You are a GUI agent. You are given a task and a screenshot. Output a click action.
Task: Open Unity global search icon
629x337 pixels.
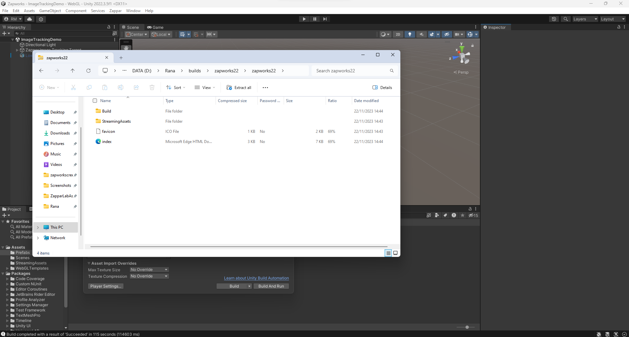(565, 19)
